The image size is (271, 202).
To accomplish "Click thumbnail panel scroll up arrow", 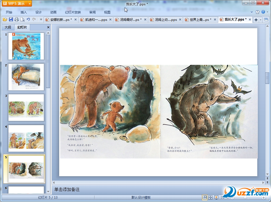I will click(x=48, y=33).
